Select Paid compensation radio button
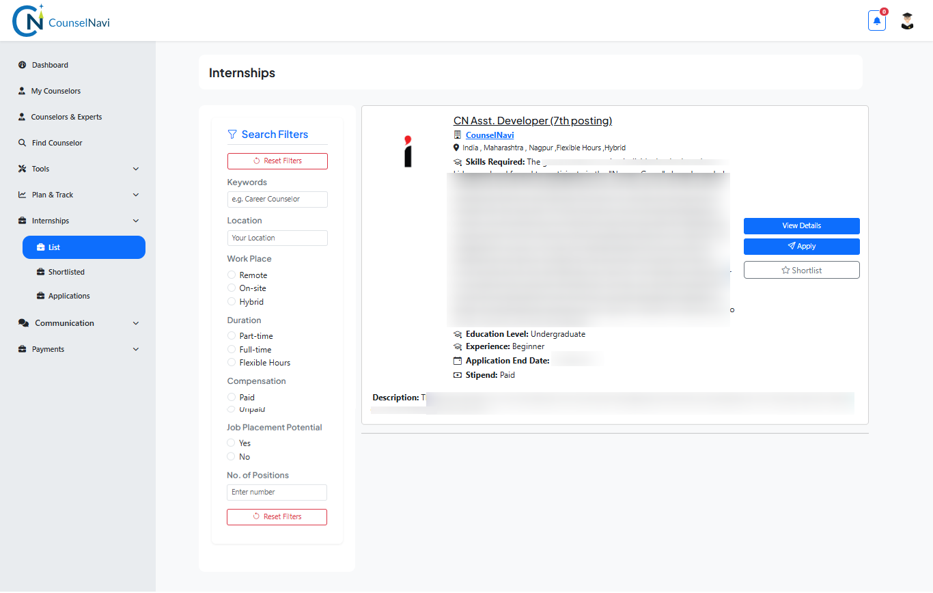 click(232, 397)
